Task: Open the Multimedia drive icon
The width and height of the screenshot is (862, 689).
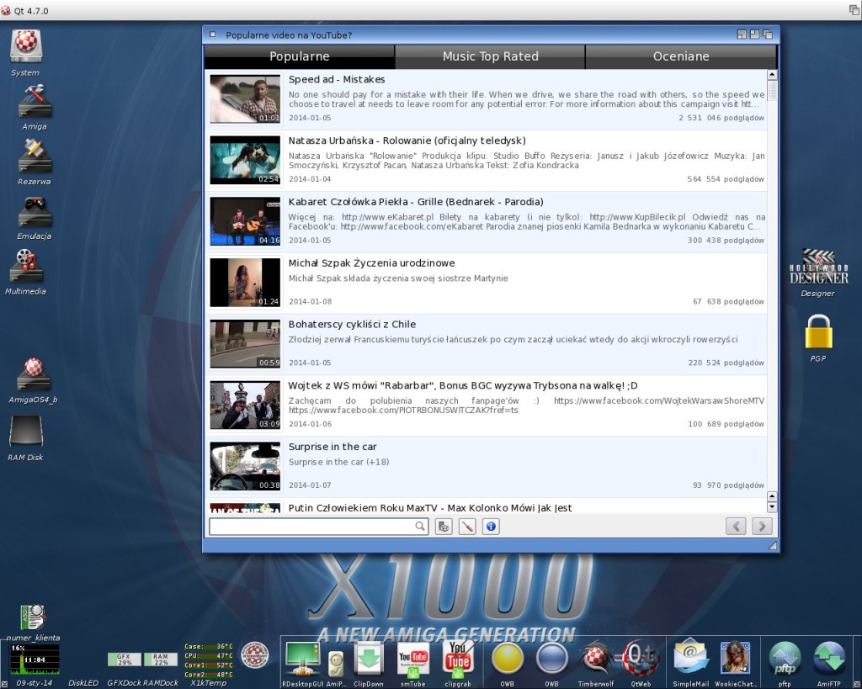Action: coord(26,267)
